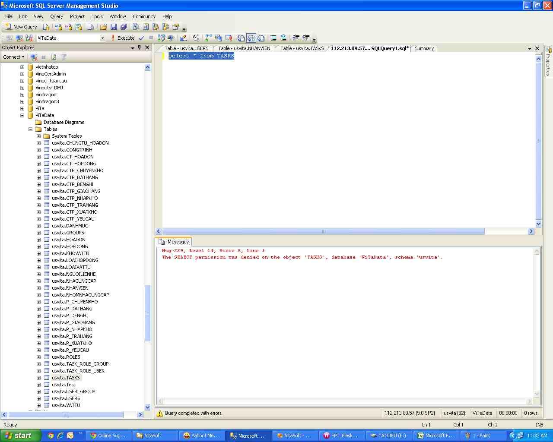The image size is (553, 442).
Task: Toggle Include Client Statistics
Action: (x=218, y=38)
